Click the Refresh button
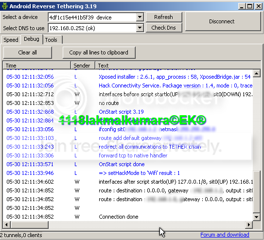Screen dimensions: 264x240 pos(164,17)
